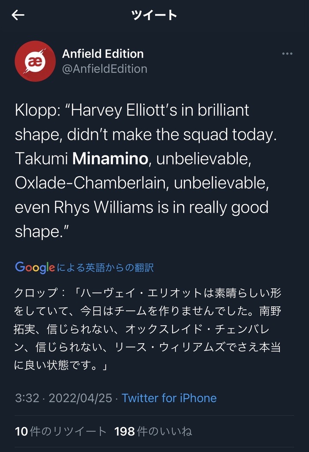Open the three-dot more options menu

coord(287,54)
